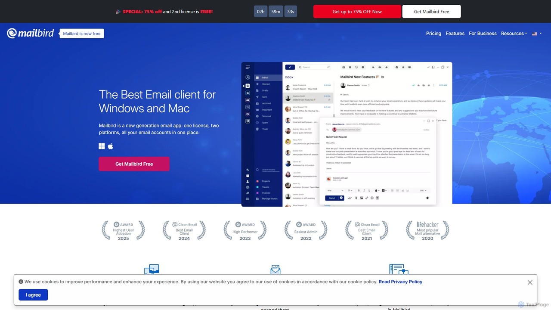Click the red Projects color tag
551x310 pixels.
[x=257, y=181]
